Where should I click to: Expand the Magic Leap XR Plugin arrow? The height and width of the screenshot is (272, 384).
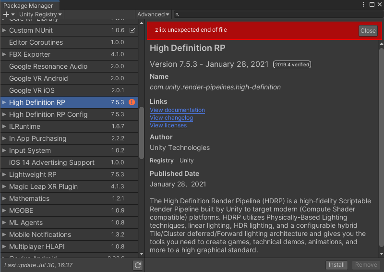[4, 186]
